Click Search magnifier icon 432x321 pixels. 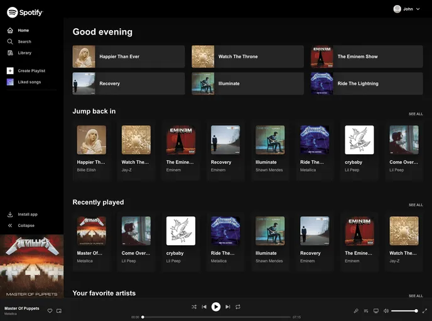pos(10,41)
